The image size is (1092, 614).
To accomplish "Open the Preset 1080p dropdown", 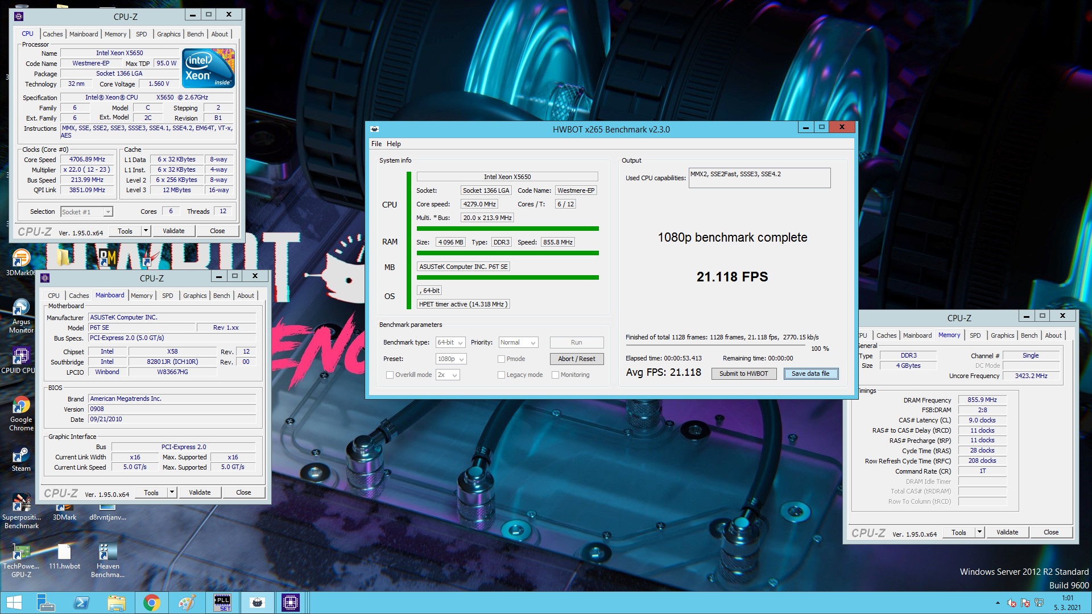I will tap(451, 359).
